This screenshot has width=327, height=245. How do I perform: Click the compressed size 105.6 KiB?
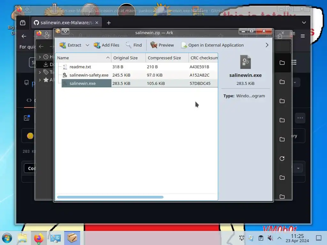pos(156,83)
